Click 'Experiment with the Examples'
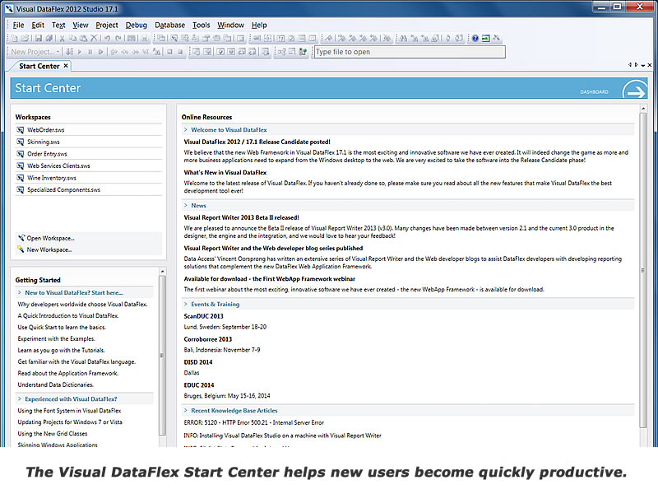Image resolution: width=658 pixels, height=494 pixels. tap(56, 338)
